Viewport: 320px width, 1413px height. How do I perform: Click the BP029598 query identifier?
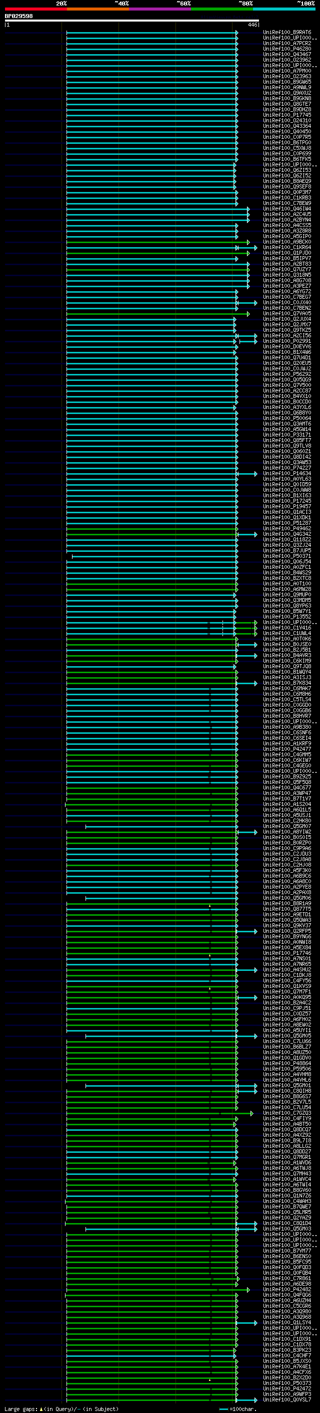(18, 17)
